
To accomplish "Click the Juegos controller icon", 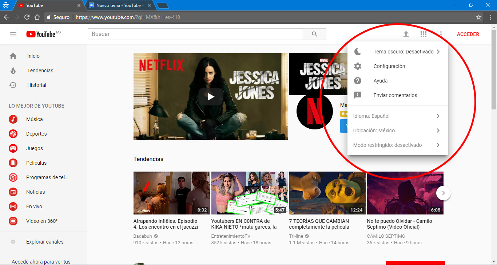I will pos(13,148).
